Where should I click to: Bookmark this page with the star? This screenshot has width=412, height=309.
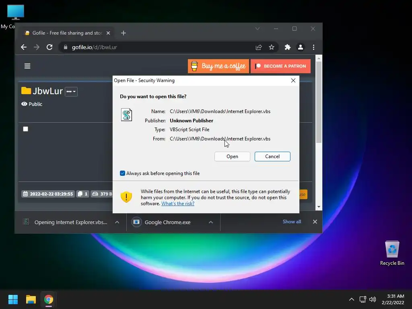(x=272, y=47)
